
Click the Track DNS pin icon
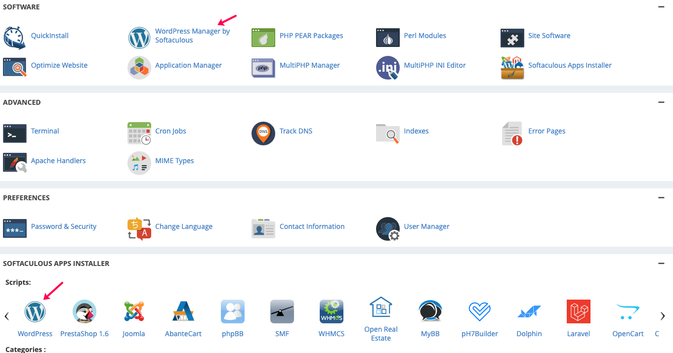click(263, 133)
